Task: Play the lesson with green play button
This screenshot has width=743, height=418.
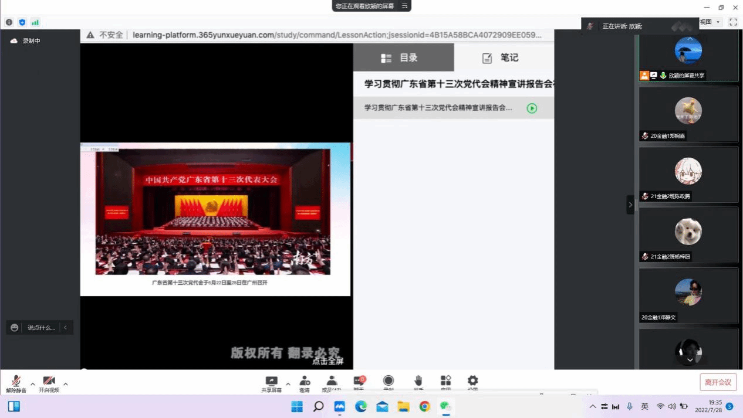Action: click(x=532, y=108)
